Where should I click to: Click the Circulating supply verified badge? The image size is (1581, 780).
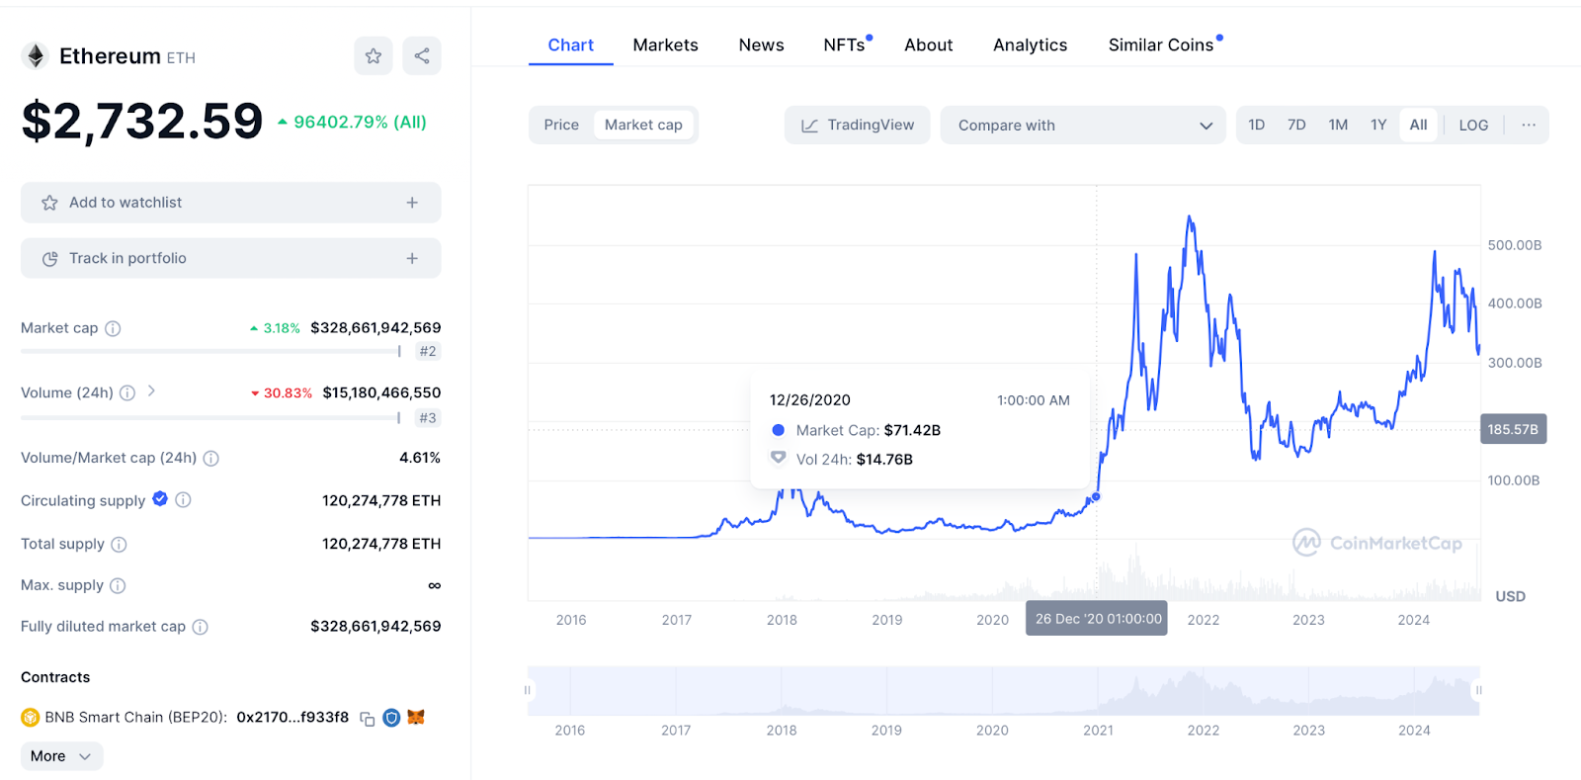pos(160,499)
